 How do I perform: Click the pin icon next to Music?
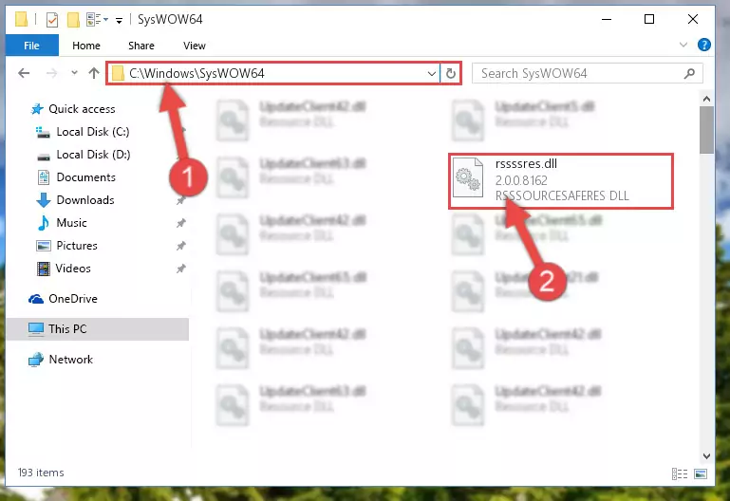(x=180, y=223)
